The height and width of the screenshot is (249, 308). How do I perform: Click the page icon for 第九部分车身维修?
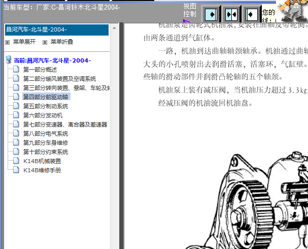pos(16,142)
